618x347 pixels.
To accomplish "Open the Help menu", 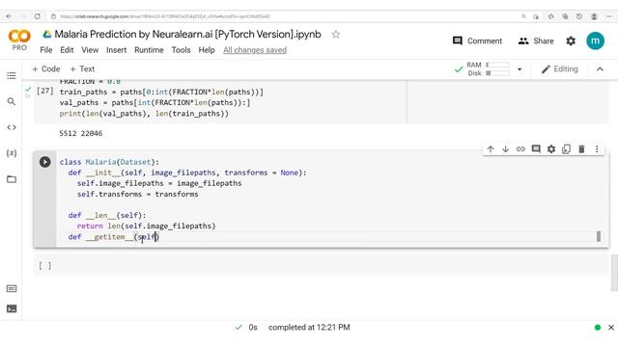I will 207,50.
